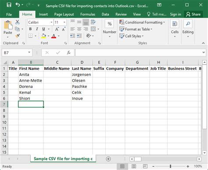Align text to the middle
208x170 pixels.
point(79,22)
